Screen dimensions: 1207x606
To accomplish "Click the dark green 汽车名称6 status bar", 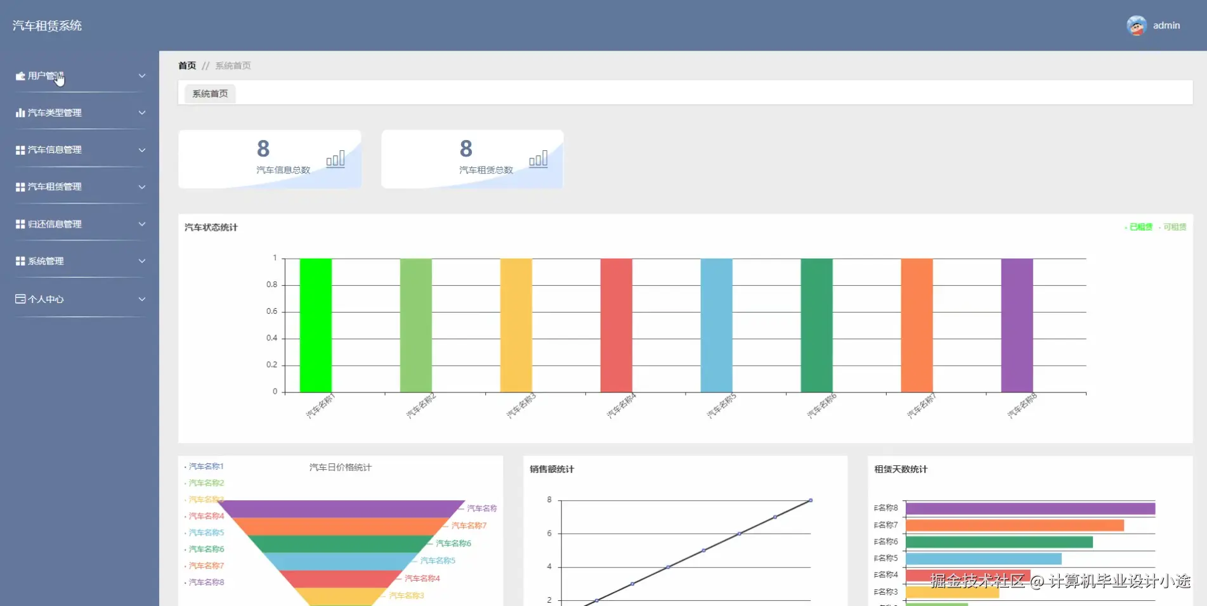I will [x=817, y=325].
